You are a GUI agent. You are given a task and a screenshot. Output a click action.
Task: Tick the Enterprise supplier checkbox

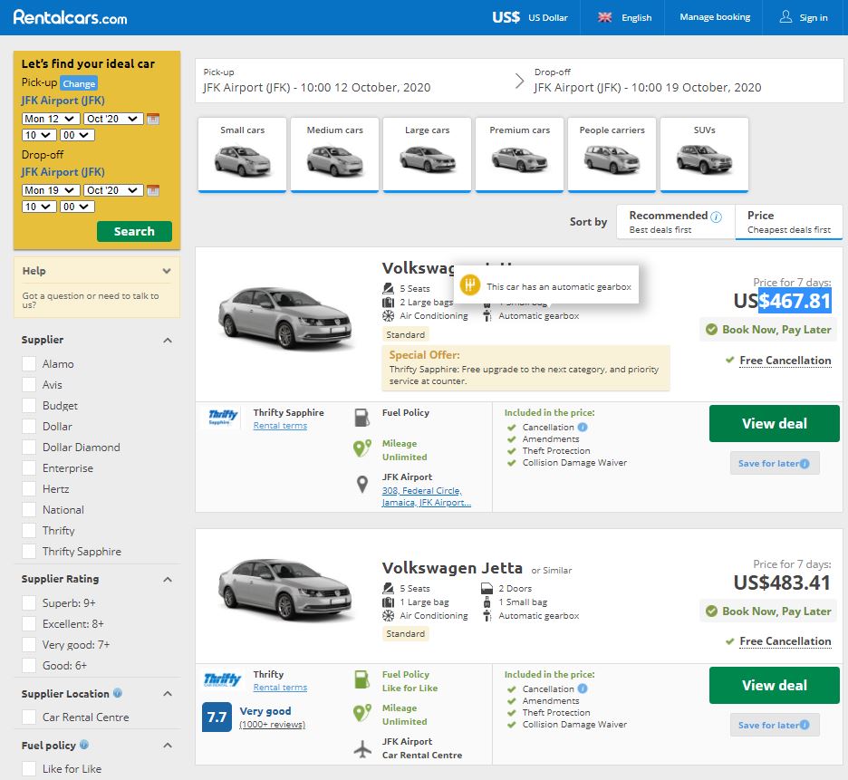29,467
